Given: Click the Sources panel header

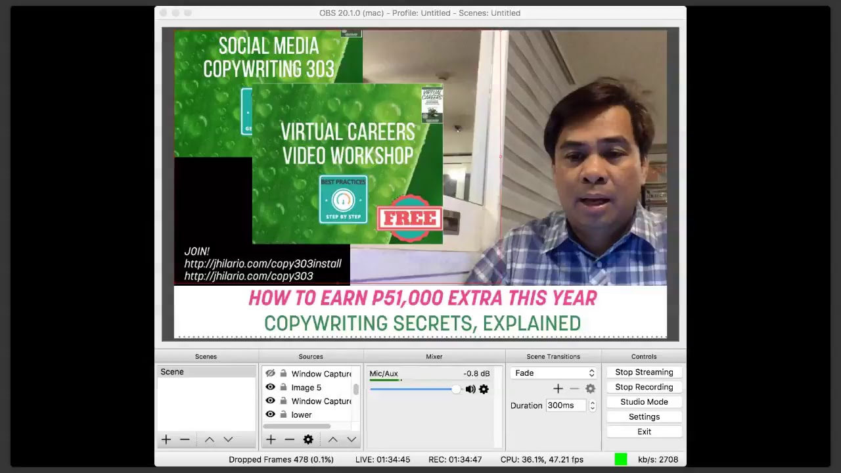Looking at the screenshot, I should [x=311, y=357].
